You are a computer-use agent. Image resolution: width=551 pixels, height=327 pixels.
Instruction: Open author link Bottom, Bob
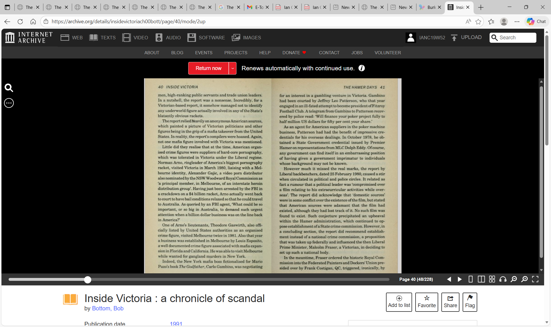(108, 308)
